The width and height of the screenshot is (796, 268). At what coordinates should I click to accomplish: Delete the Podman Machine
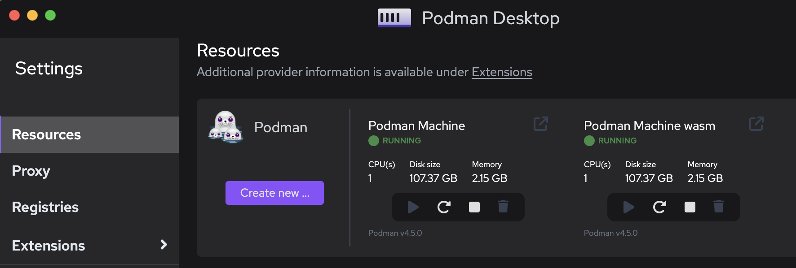[x=503, y=207]
